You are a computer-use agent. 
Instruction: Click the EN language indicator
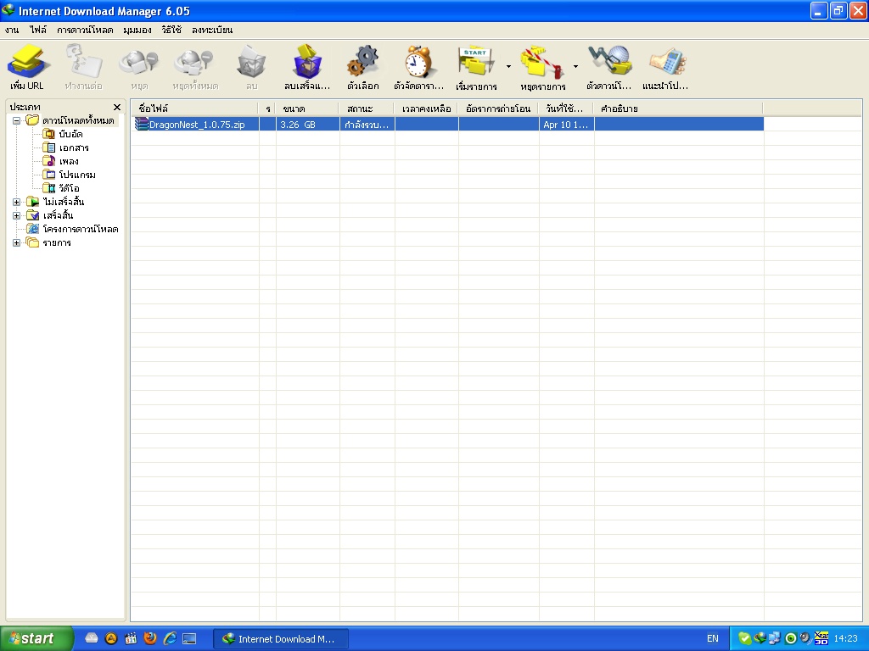(713, 639)
